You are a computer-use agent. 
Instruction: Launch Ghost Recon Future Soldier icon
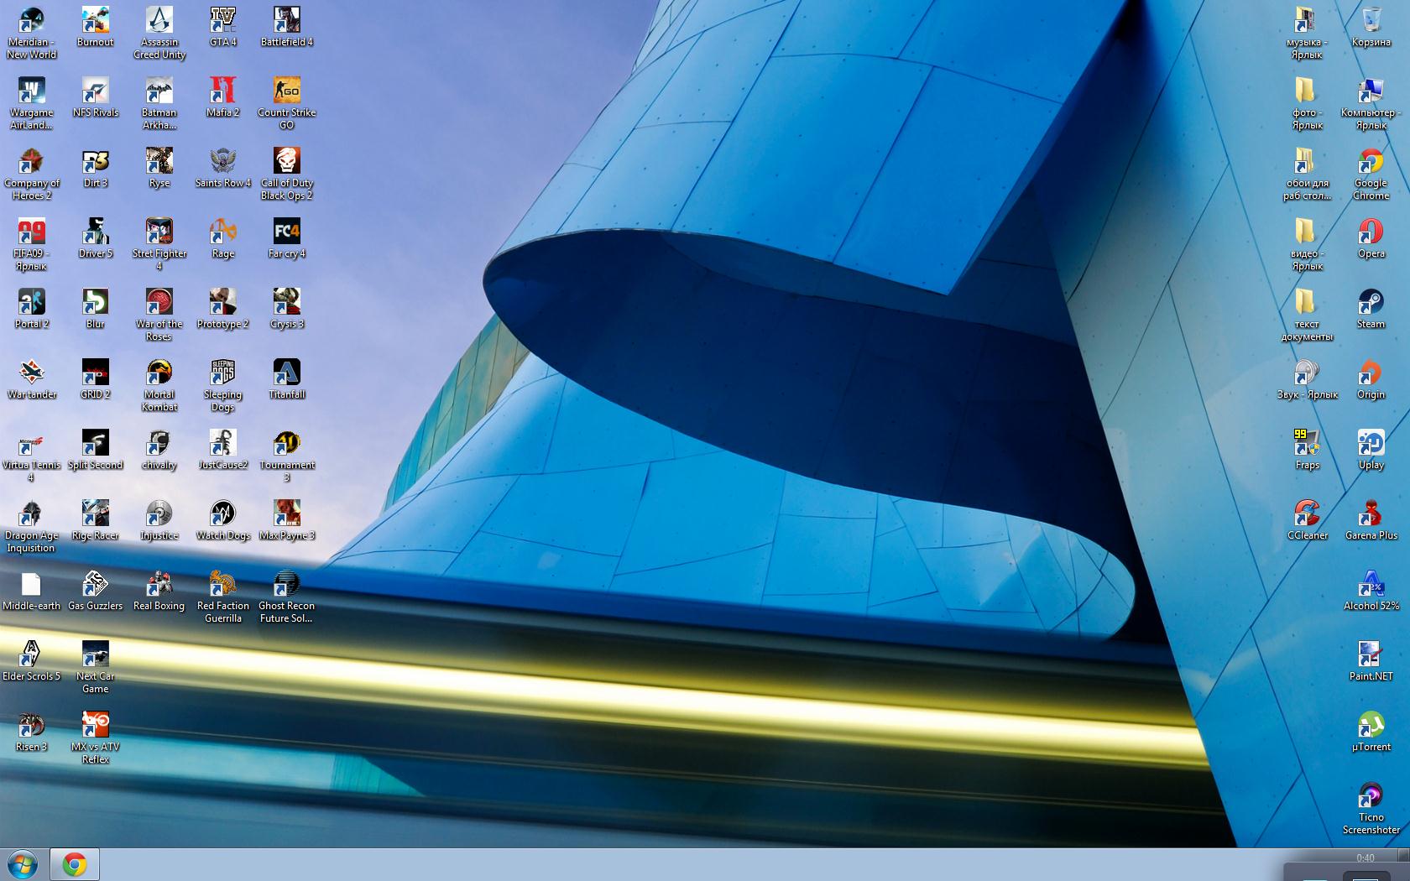[x=287, y=597]
